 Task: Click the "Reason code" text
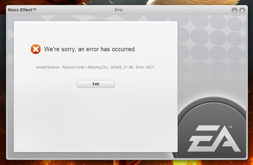(x=73, y=67)
